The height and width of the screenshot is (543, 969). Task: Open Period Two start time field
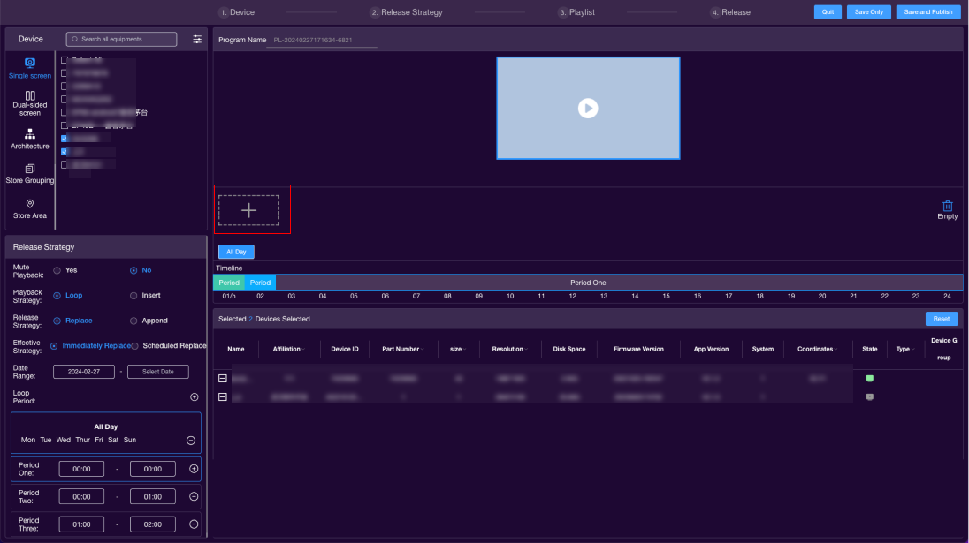click(81, 497)
